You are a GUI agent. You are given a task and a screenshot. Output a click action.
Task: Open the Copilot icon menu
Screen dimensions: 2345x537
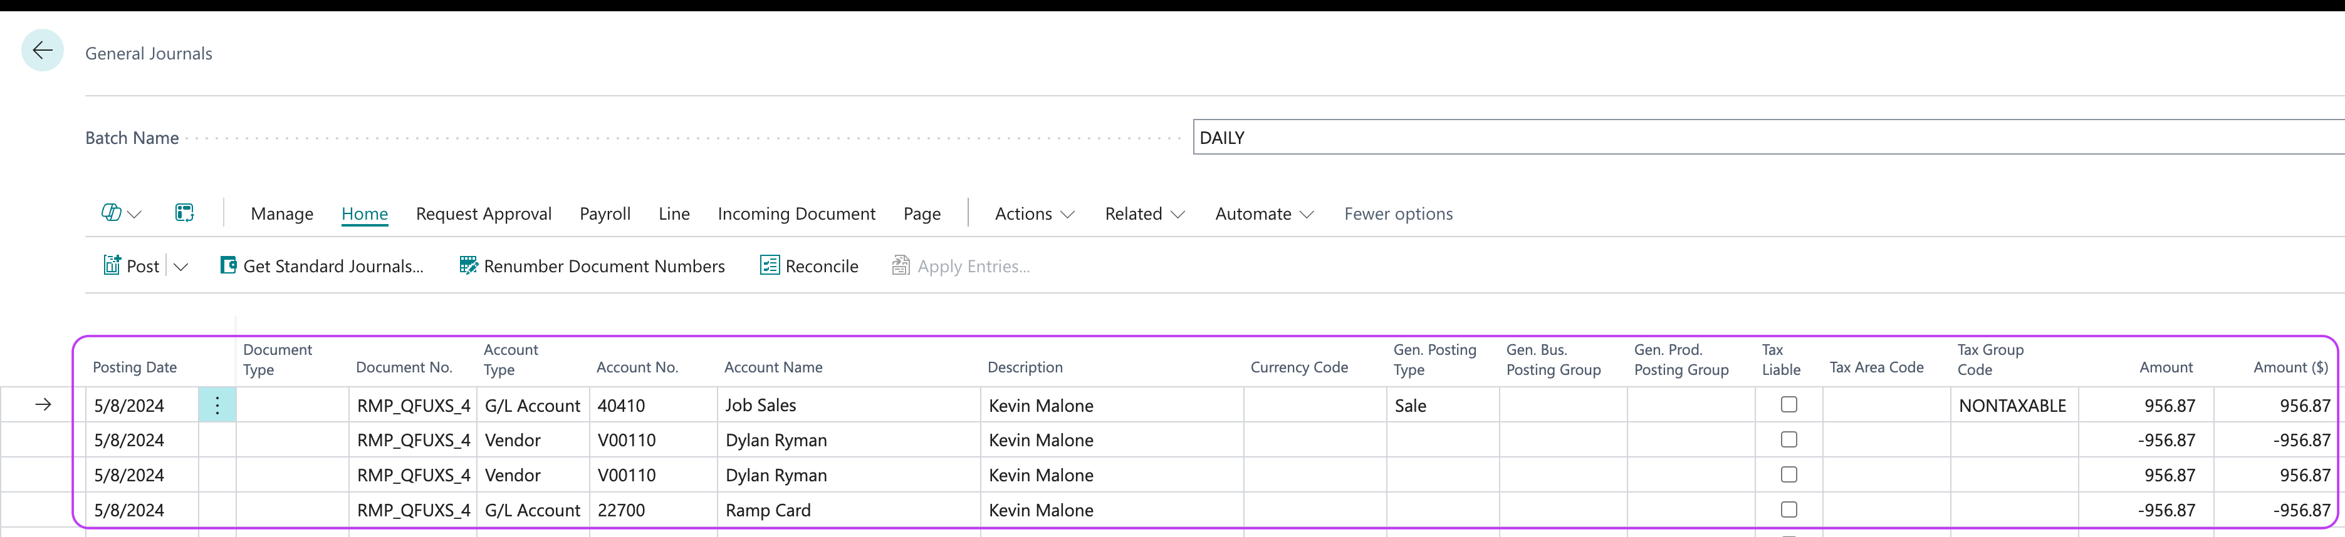pos(121,213)
